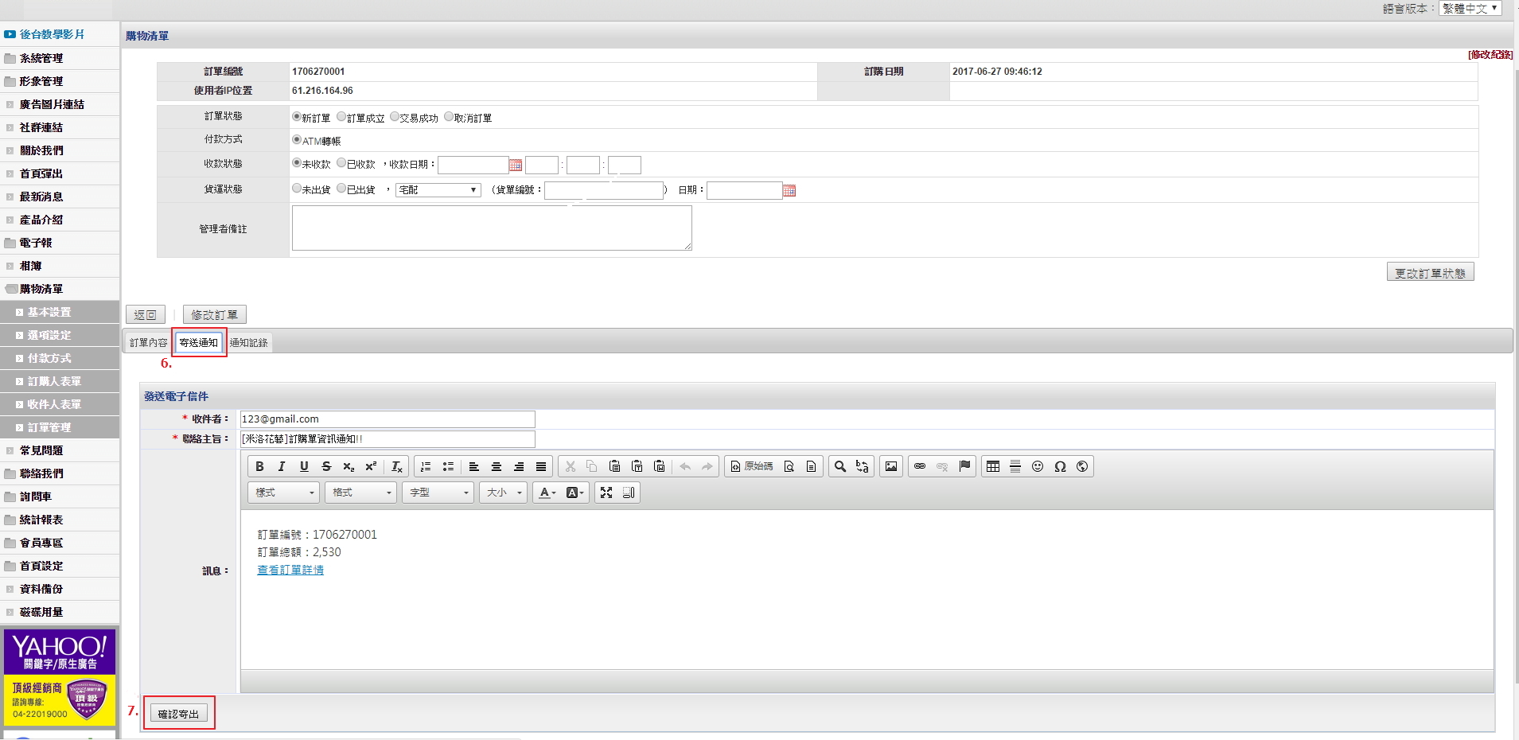1519x740 pixels.
Task: Open the 訂單內容 tab
Action: click(x=149, y=343)
